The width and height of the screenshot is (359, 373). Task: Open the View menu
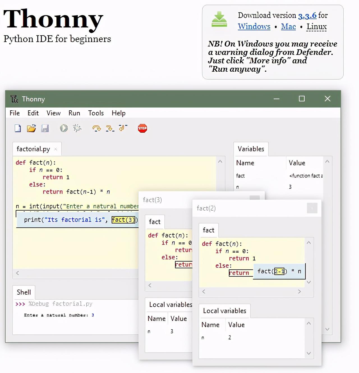pos(54,113)
